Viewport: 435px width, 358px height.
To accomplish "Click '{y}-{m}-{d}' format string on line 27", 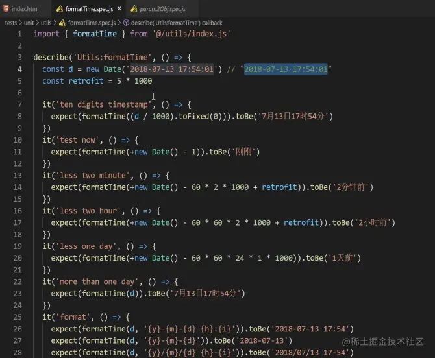I will 171,341.
